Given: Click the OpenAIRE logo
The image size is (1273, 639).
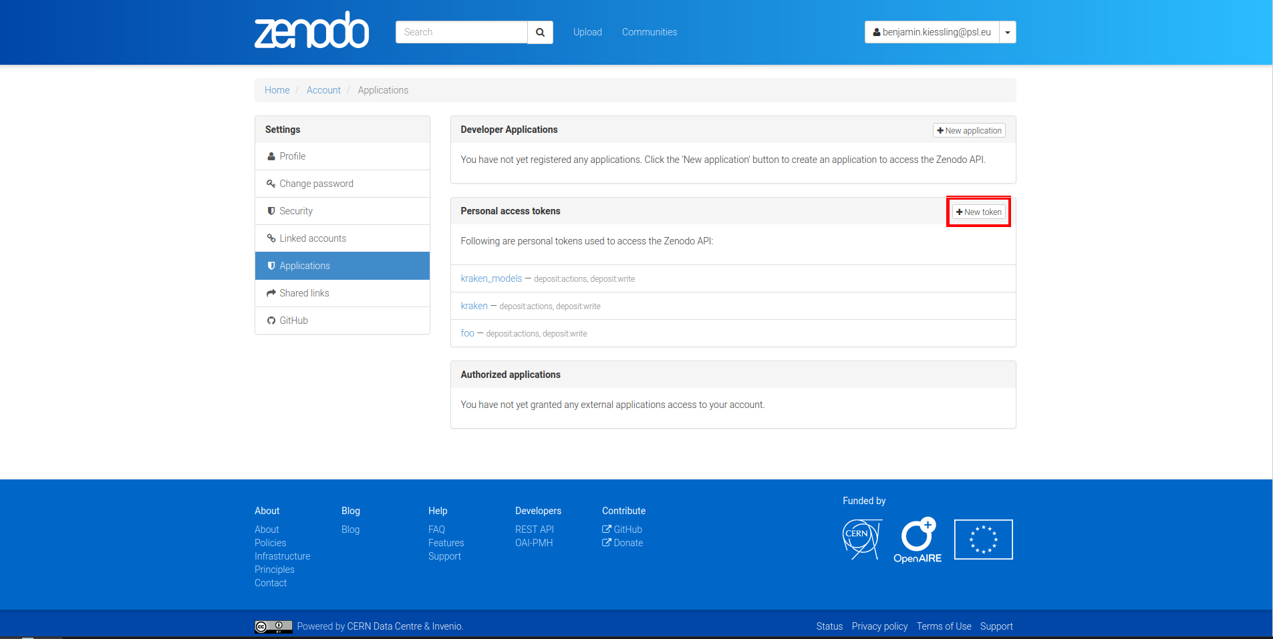Looking at the screenshot, I should coord(917,540).
